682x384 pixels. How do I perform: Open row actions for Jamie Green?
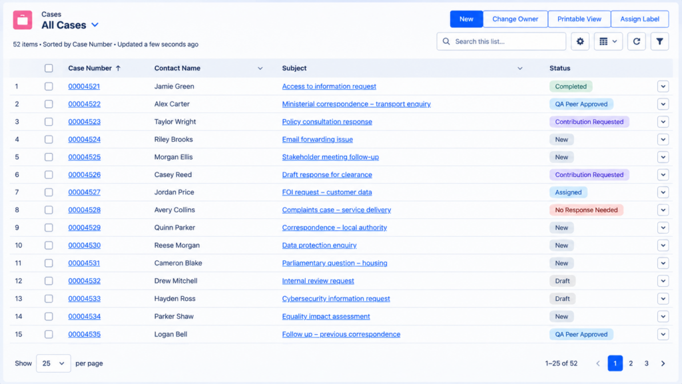tap(663, 87)
